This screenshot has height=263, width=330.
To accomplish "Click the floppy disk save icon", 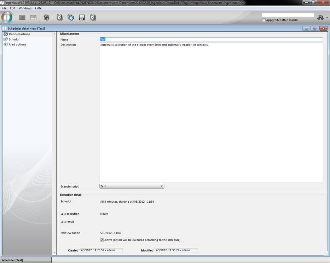I will tap(82, 18).
